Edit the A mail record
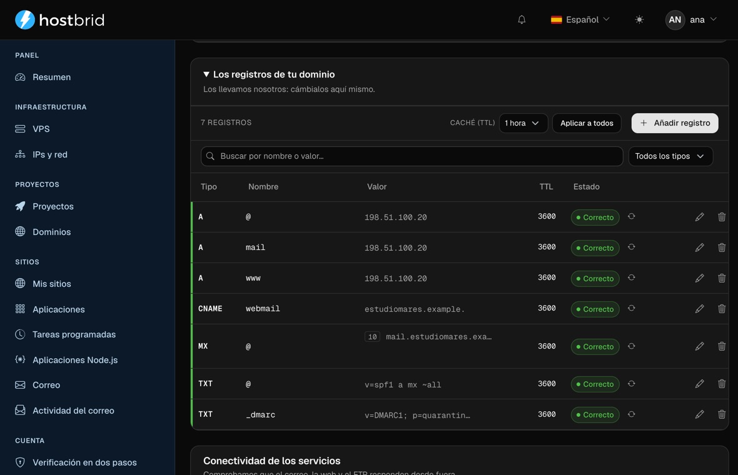This screenshot has height=475, width=738. (x=699, y=247)
